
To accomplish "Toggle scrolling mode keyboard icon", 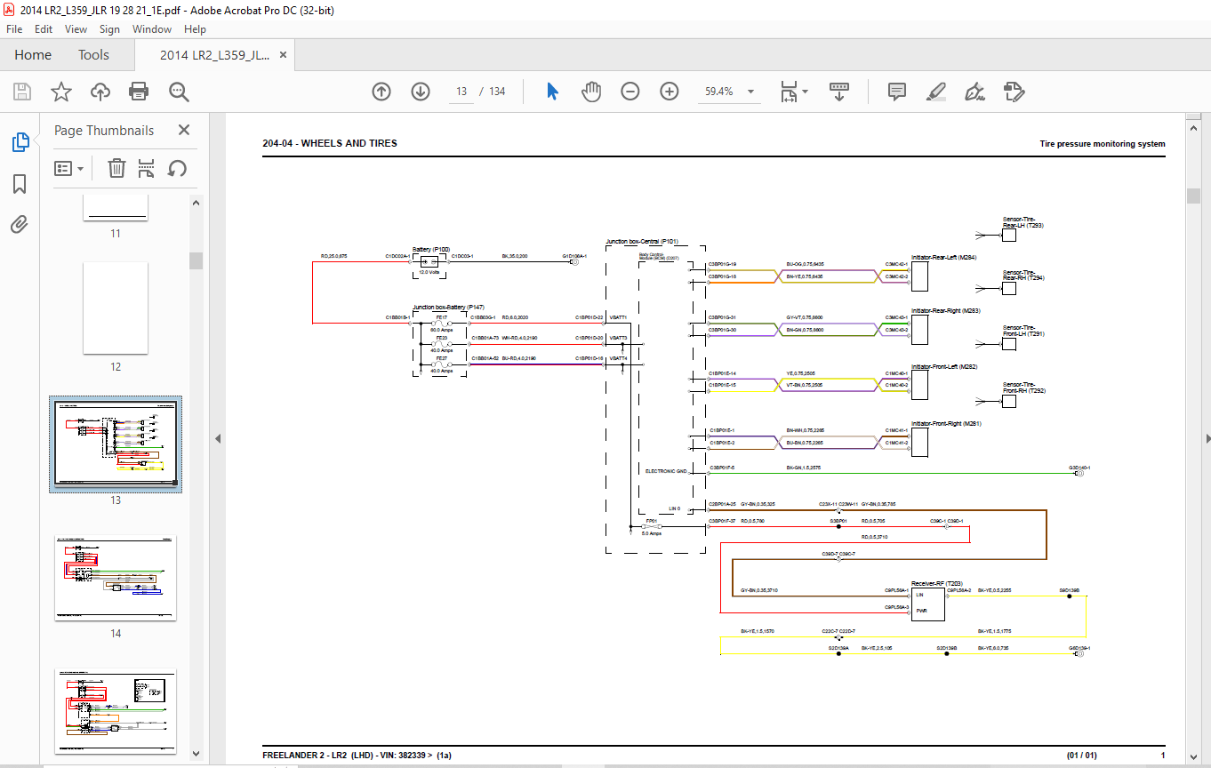I will click(839, 92).
